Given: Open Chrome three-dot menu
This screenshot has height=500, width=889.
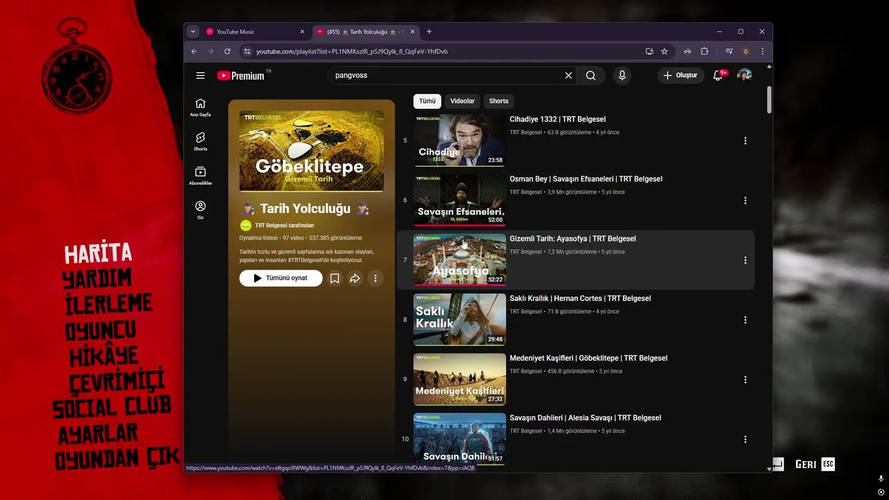Looking at the screenshot, I should 763,51.
